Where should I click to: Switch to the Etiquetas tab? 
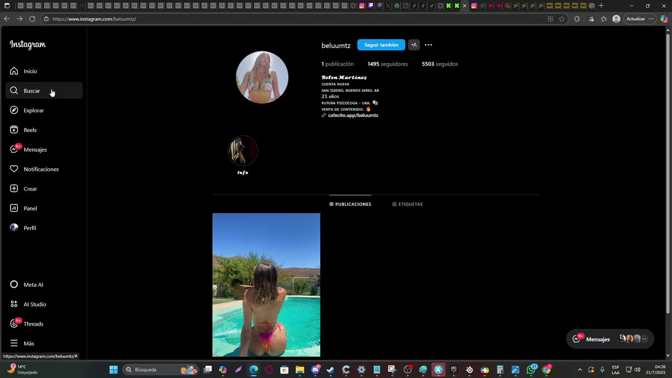[x=407, y=204]
